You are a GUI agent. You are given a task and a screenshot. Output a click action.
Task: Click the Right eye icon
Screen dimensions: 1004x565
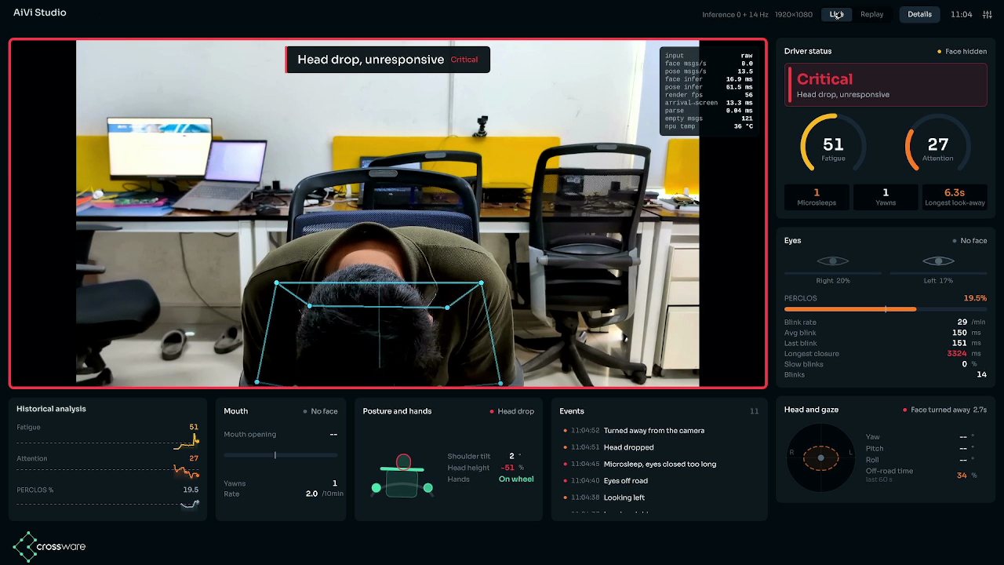tap(832, 261)
